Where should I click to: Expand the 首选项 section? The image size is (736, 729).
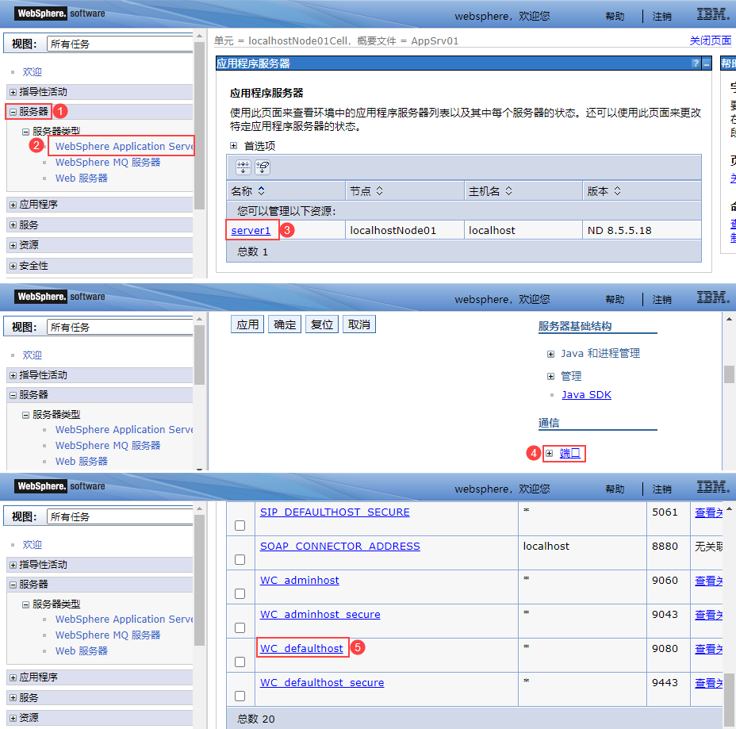click(233, 145)
